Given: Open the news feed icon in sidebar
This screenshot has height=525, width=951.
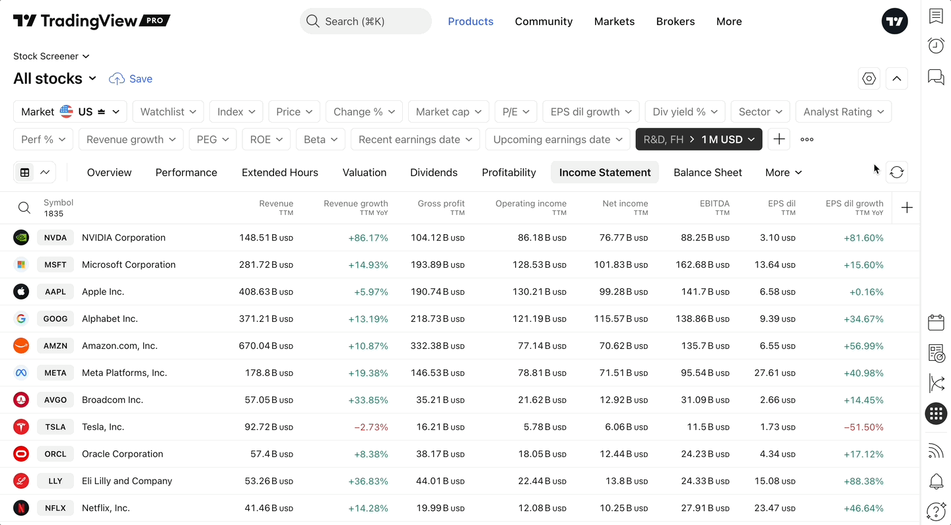Looking at the screenshot, I should click(936, 353).
